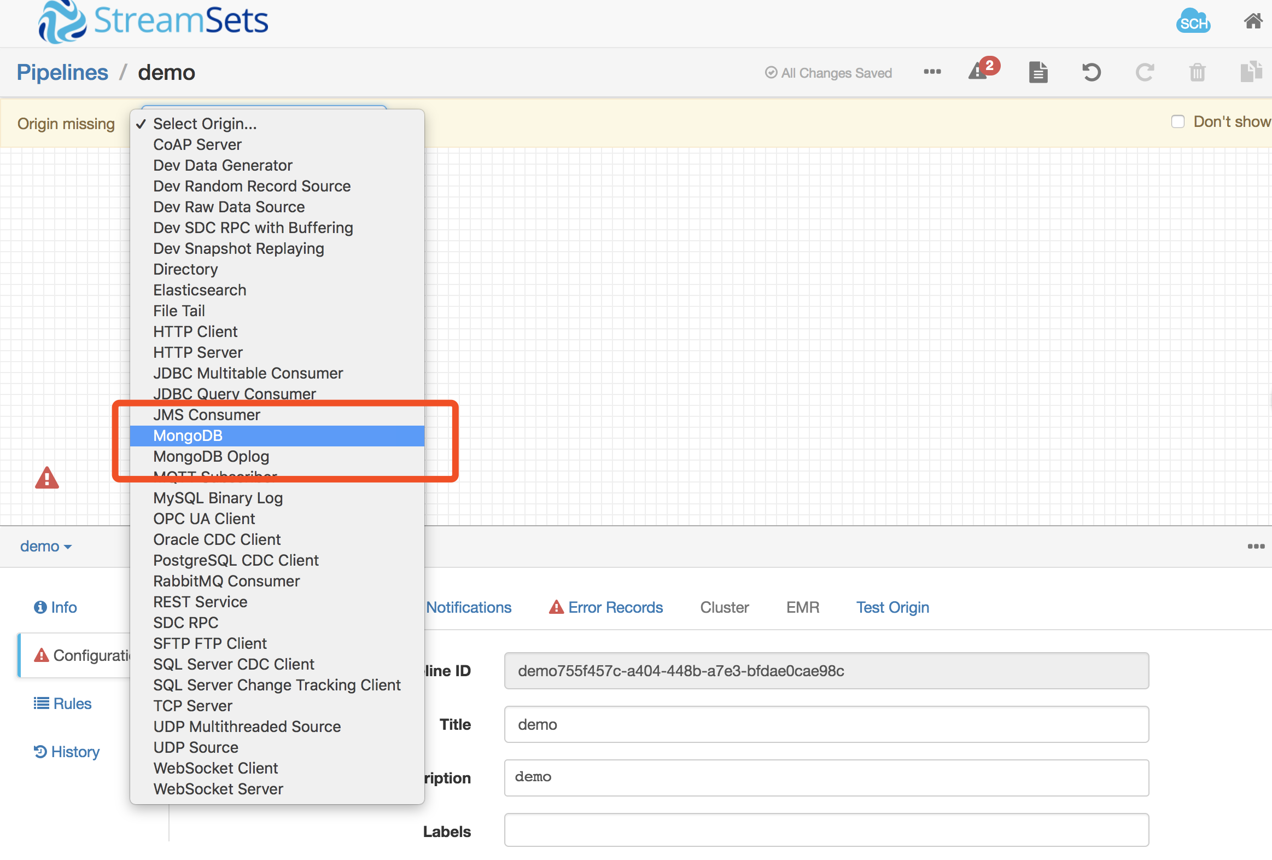The height and width of the screenshot is (860, 1272).
Task: Toggle the Don't show checkbox
Action: click(x=1177, y=121)
